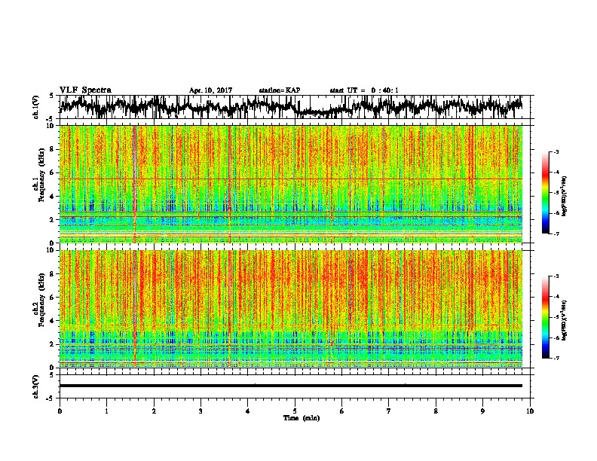
Task: Click the "ch.3(V)" axis label
Action: click(36, 386)
